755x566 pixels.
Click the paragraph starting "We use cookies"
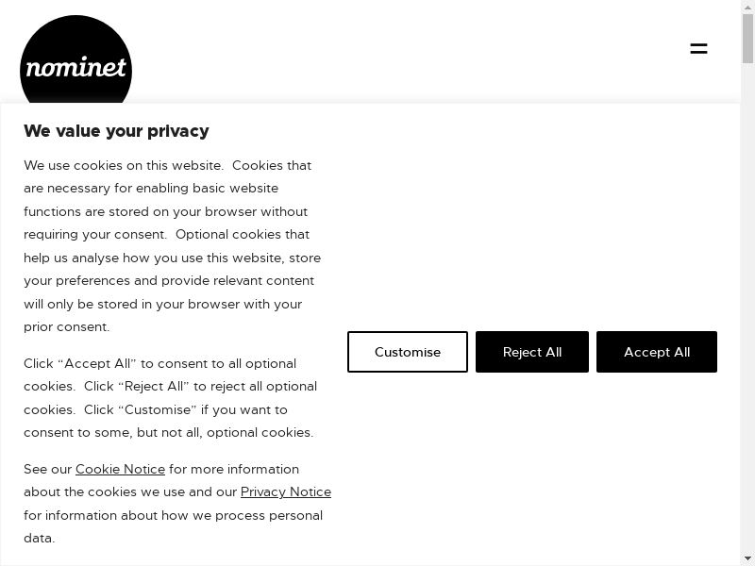point(172,246)
